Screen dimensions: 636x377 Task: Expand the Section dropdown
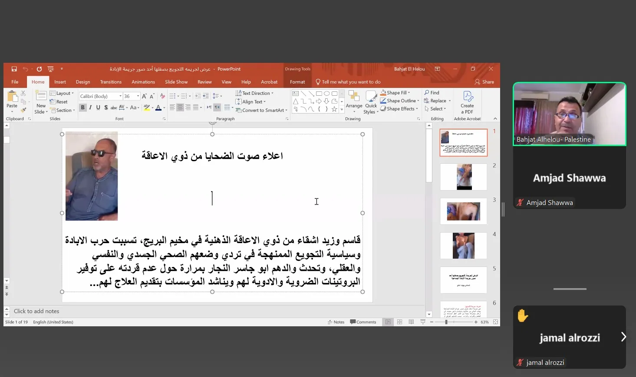[x=63, y=110]
